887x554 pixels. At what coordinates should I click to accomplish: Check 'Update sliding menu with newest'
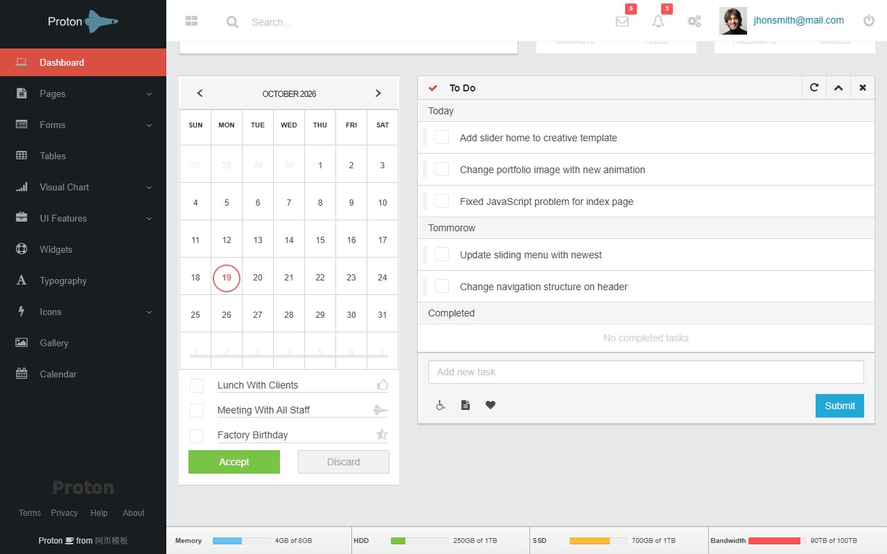442,254
